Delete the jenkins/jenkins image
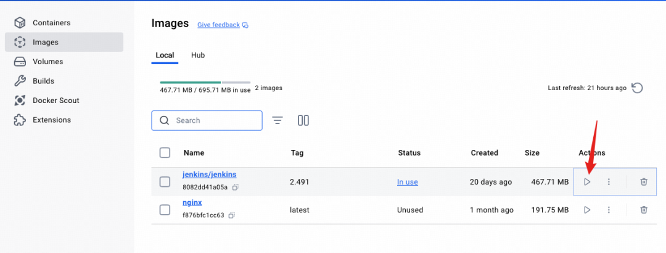Screen dimensions: 666x253 [644, 182]
